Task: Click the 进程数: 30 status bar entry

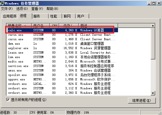Action: point(14,112)
